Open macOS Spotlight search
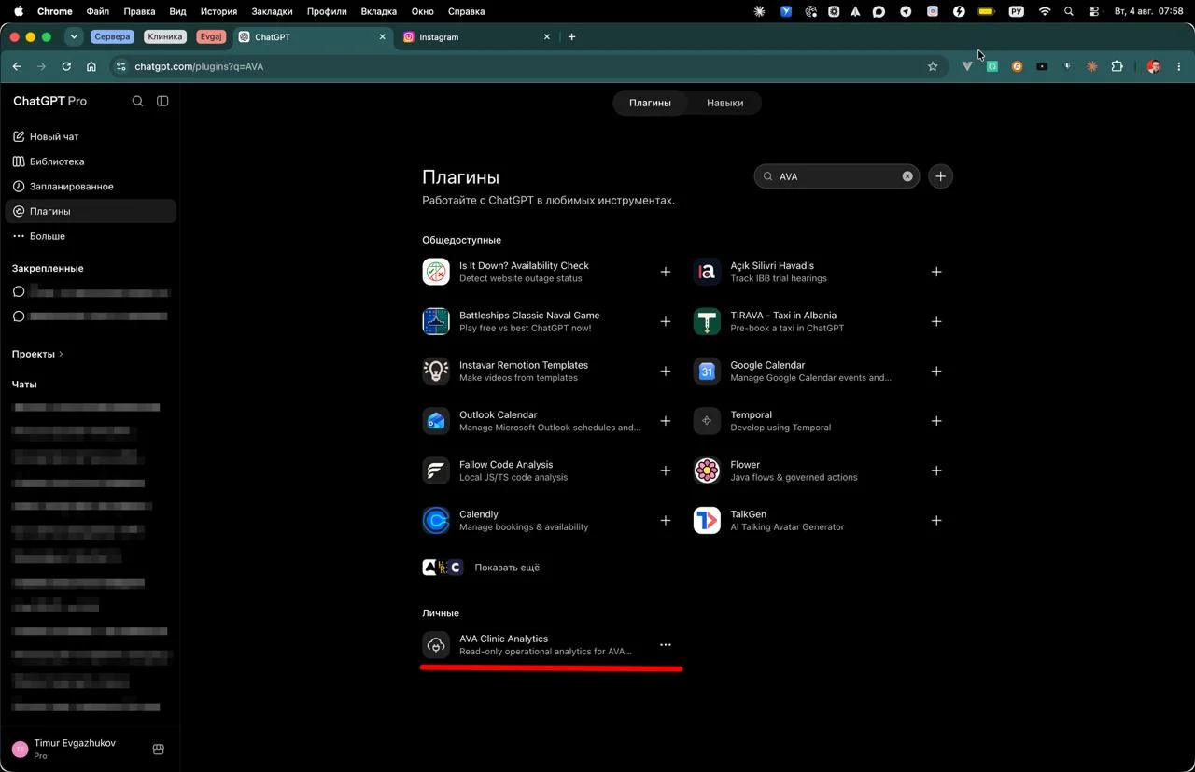Screen dimensions: 1195x772 [x=1069, y=11]
